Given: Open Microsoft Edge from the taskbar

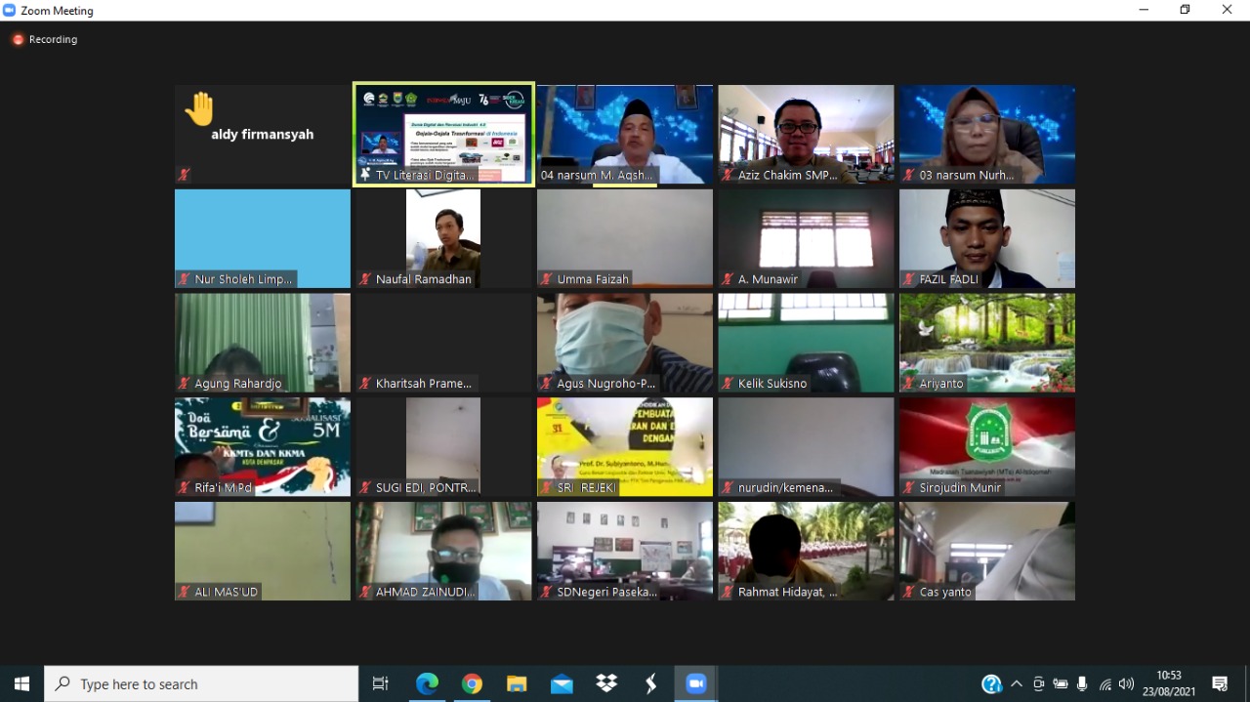Looking at the screenshot, I should coord(427,684).
